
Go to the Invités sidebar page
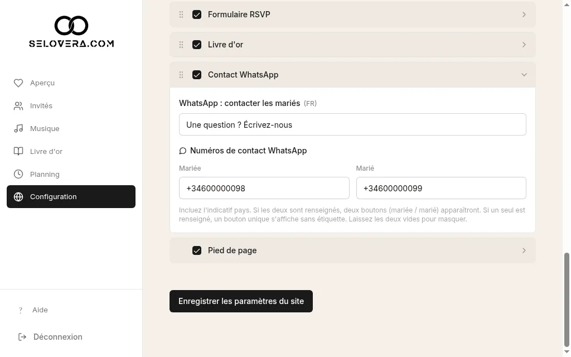71,106
